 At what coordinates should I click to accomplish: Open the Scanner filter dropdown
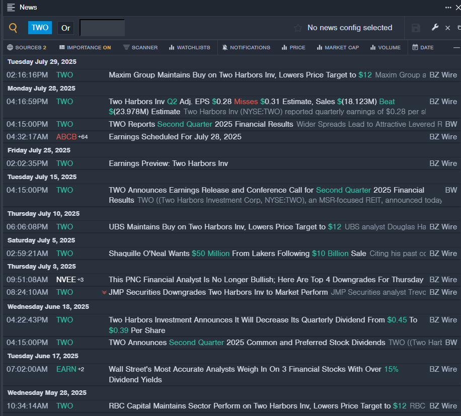[x=140, y=48]
